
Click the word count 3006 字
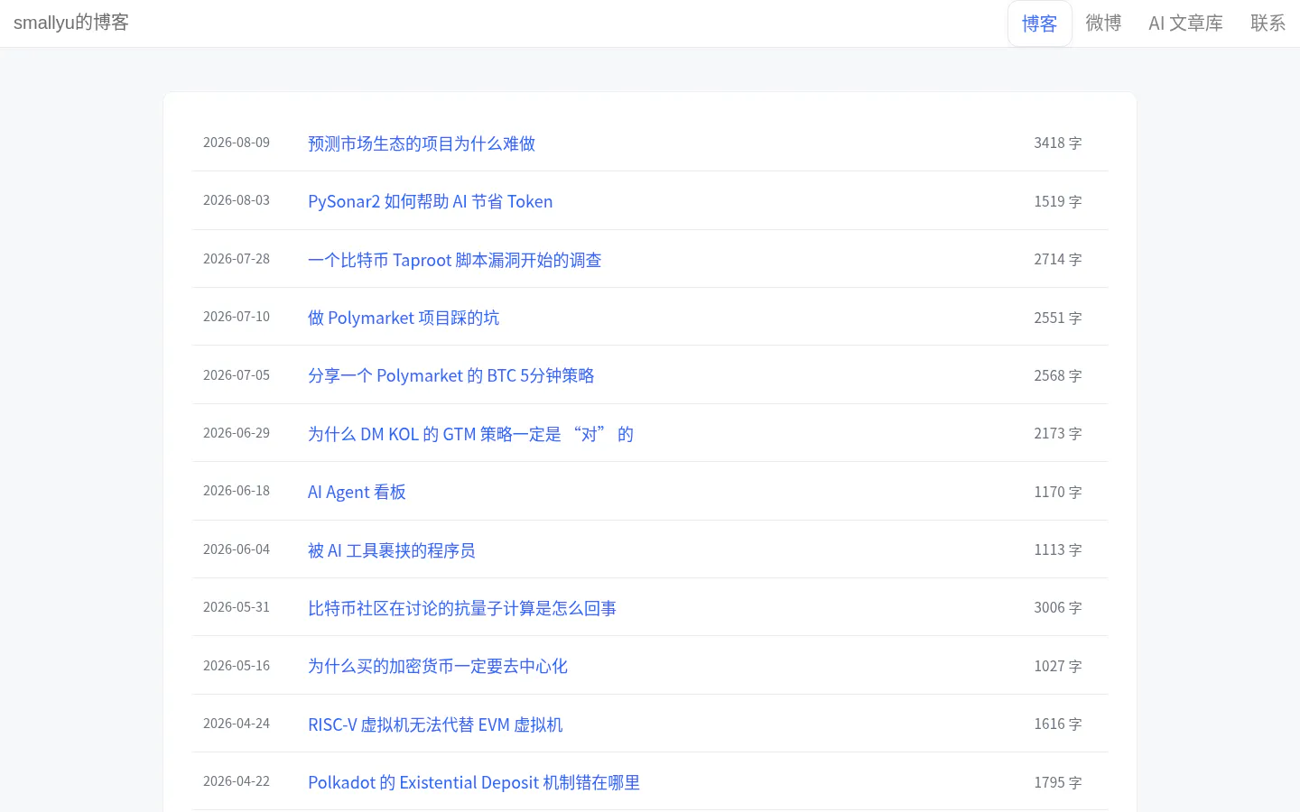1058,608
